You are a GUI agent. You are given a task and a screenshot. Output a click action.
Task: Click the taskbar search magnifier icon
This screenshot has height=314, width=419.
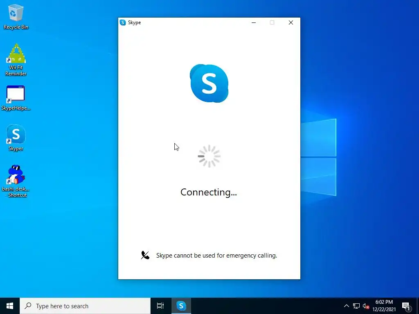pyautogui.click(x=28, y=306)
